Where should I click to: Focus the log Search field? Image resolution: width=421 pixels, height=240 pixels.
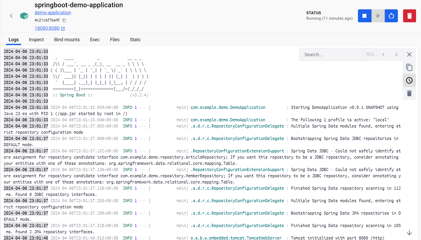click(331, 54)
